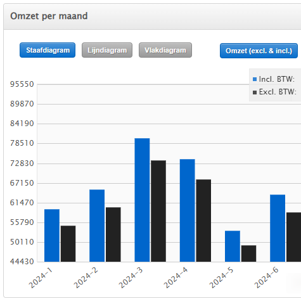Select the Staafdiagram chart type
The height and width of the screenshot is (301, 301).
(48, 50)
